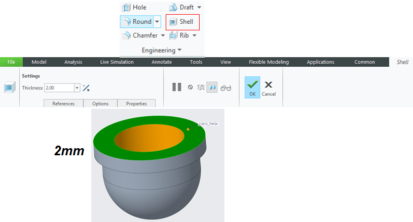Open the Round dropdown arrow
The height and width of the screenshot is (222, 413).
[x=157, y=22]
